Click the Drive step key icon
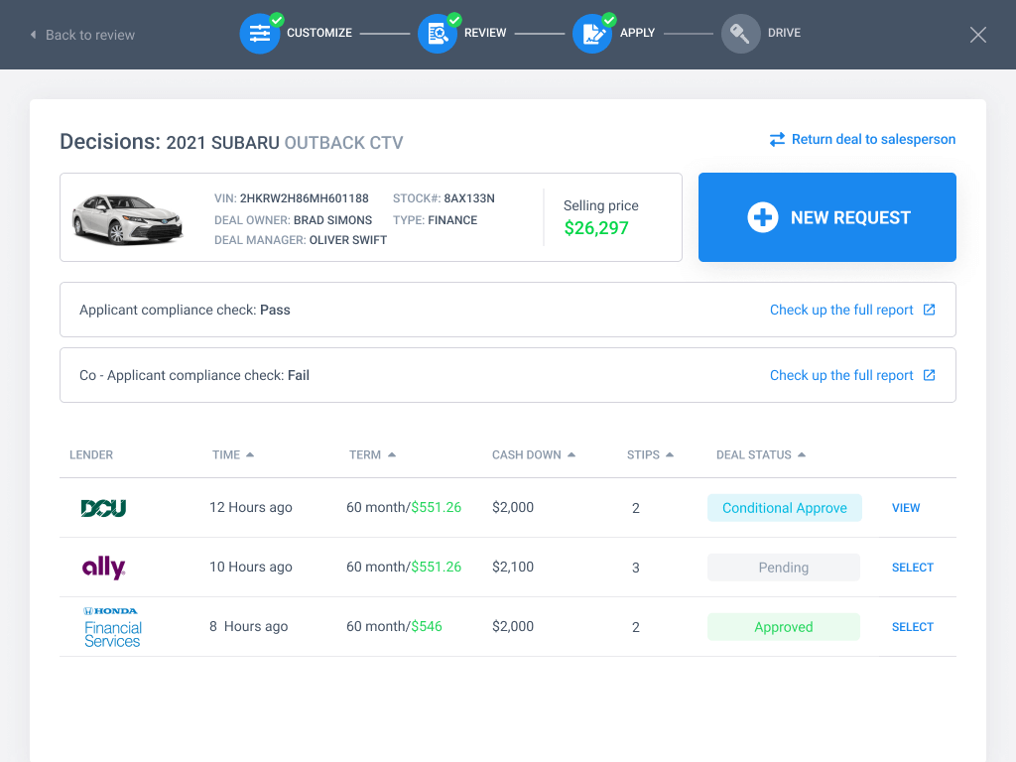The height and width of the screenshot is (762, 1016). [x=740, y=34]
